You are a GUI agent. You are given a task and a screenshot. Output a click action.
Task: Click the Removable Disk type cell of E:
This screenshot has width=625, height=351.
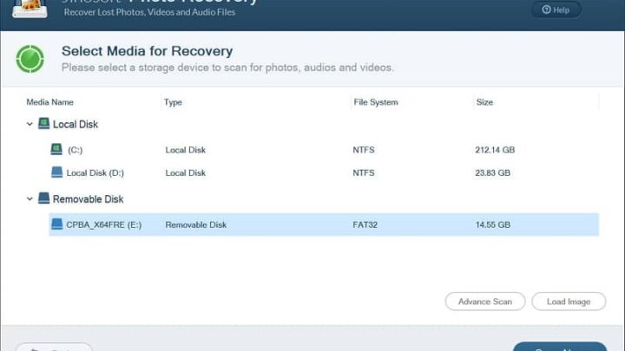click(195, 224)
